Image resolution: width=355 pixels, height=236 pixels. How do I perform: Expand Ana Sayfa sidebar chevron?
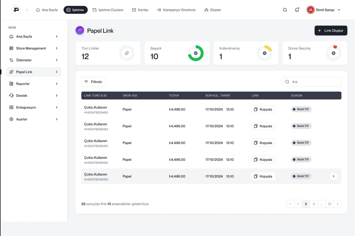pyautogui.click(x=57, y=36)
